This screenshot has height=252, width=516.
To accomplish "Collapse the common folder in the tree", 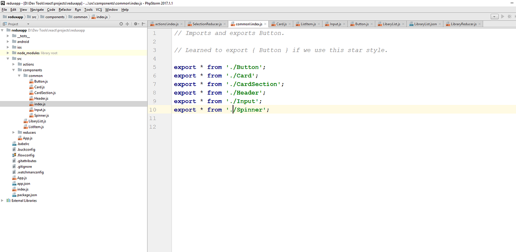I will pos(18,76).
